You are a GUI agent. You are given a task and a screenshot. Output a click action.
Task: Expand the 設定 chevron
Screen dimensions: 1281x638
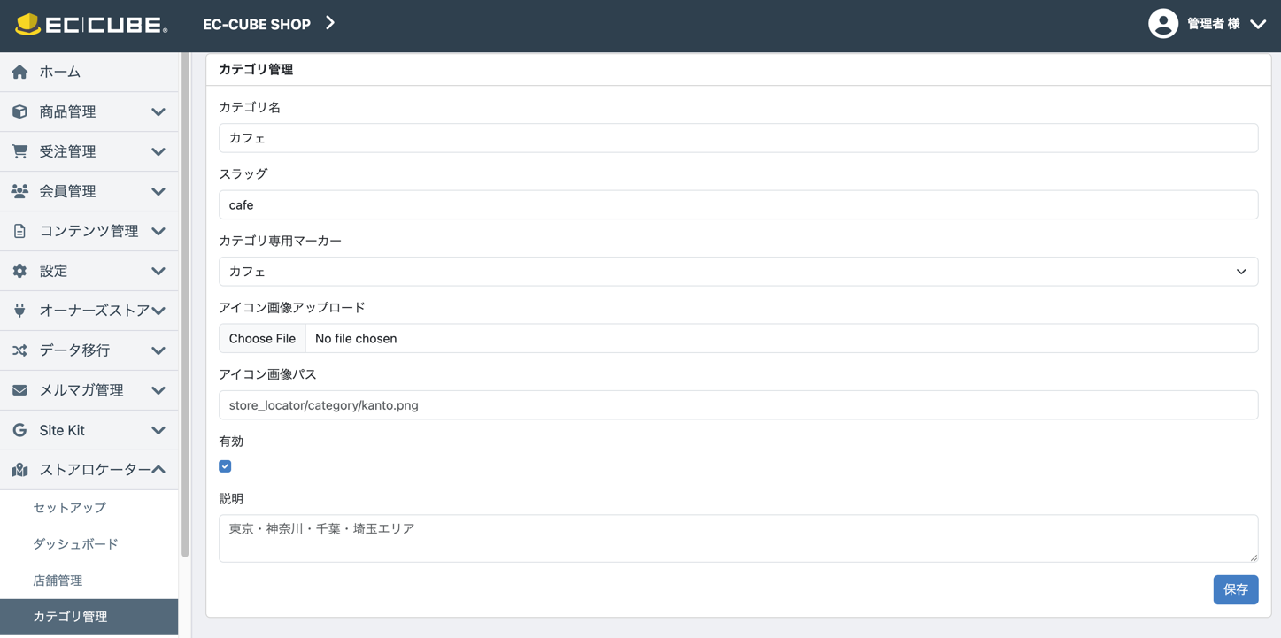158,272
